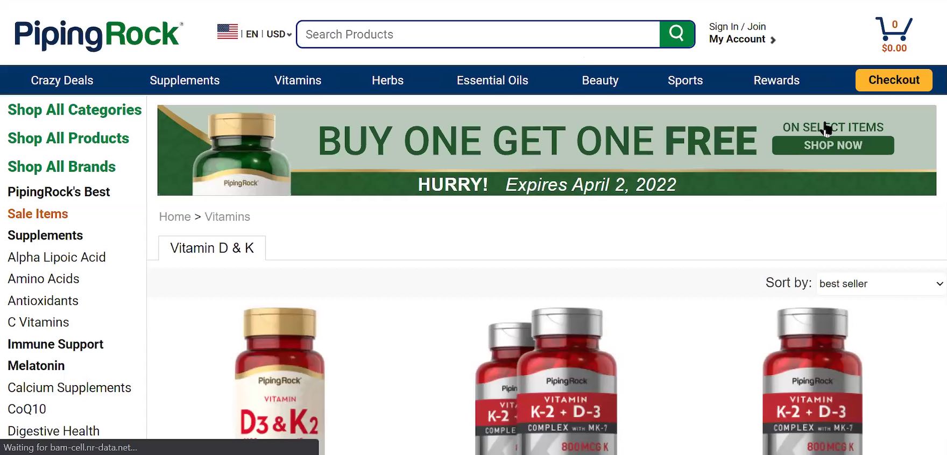Viewport: 947px width, 455px height.
Task: Open the USD currency dropdown
Action: 279,34
